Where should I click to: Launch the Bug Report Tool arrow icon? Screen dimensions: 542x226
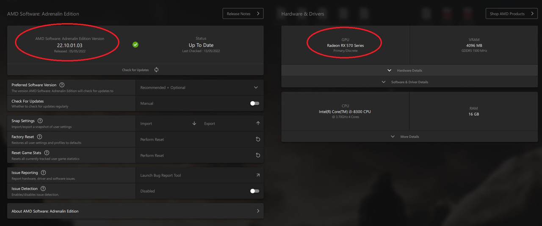258,175
